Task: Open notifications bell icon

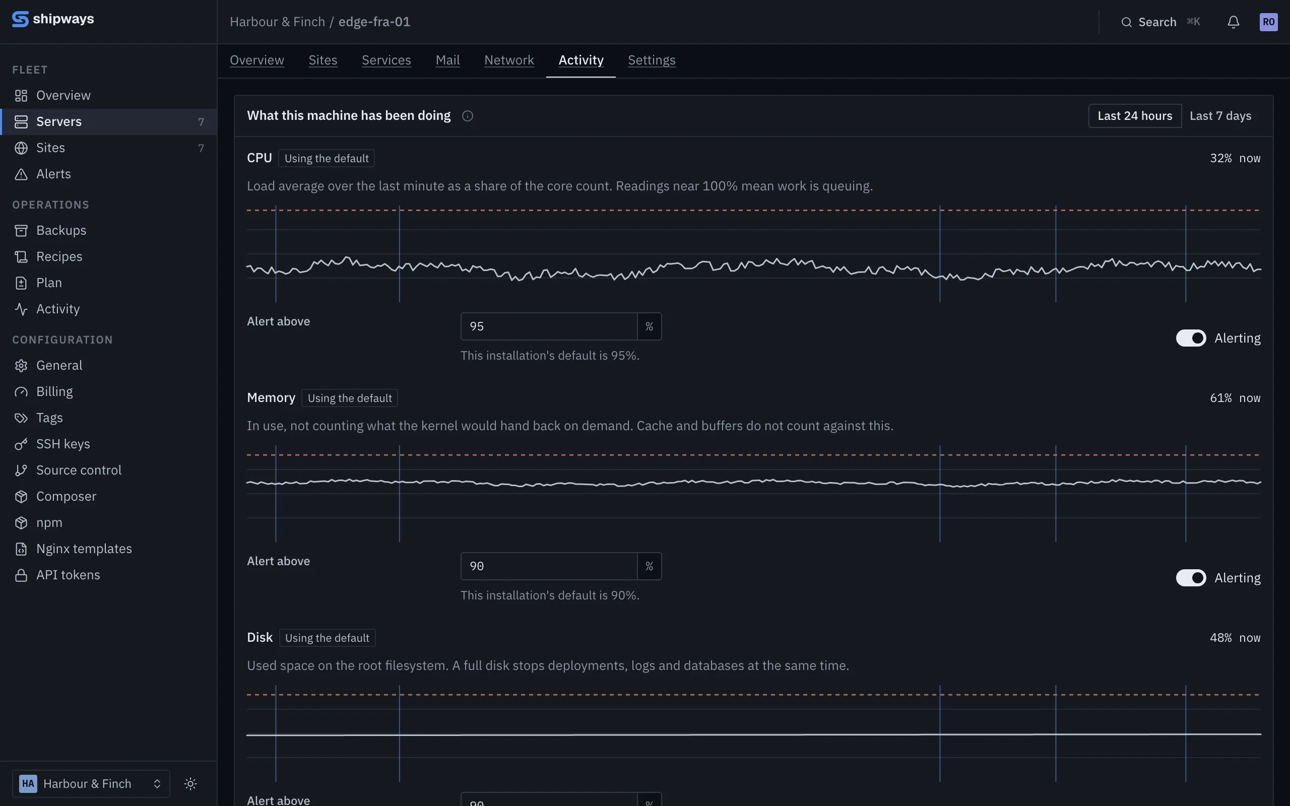Action: coord(1233,22)
